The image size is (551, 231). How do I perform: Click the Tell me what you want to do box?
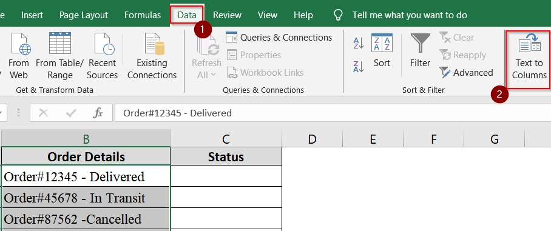[410, 15]
